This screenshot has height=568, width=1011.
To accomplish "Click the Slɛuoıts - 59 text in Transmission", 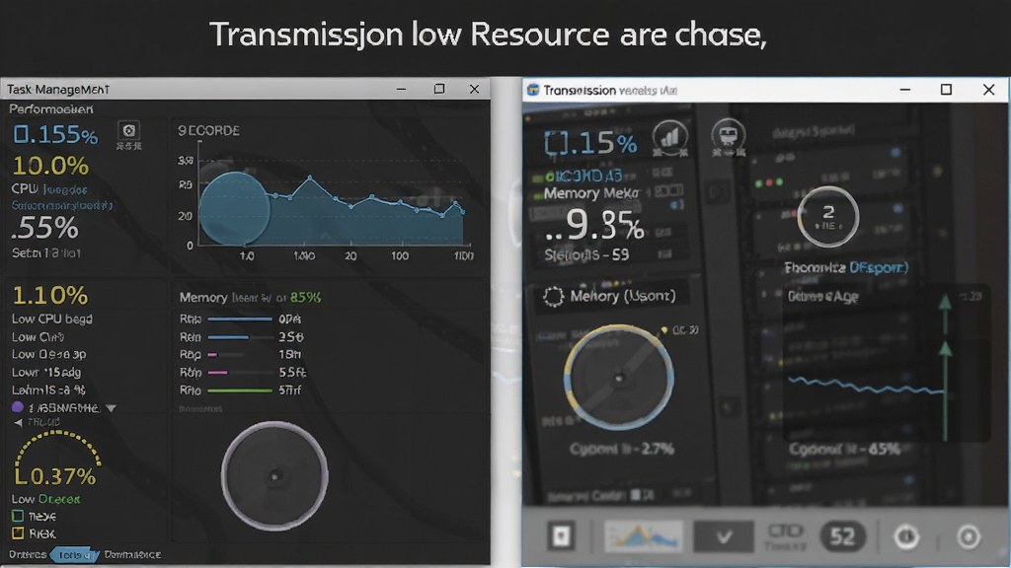I will point(586,255).
